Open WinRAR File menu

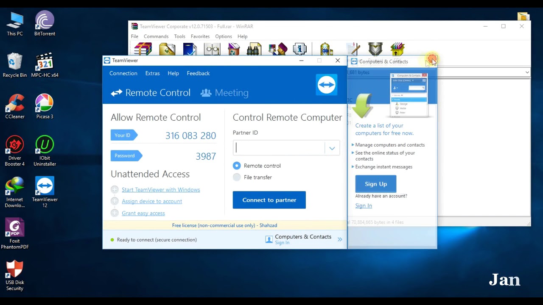(x=134, y=36)
